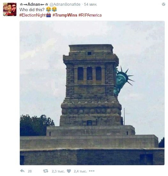Open the #TrumpWins hashtag
The width and height of the screenshot is (168, 176).
point(65,15)
